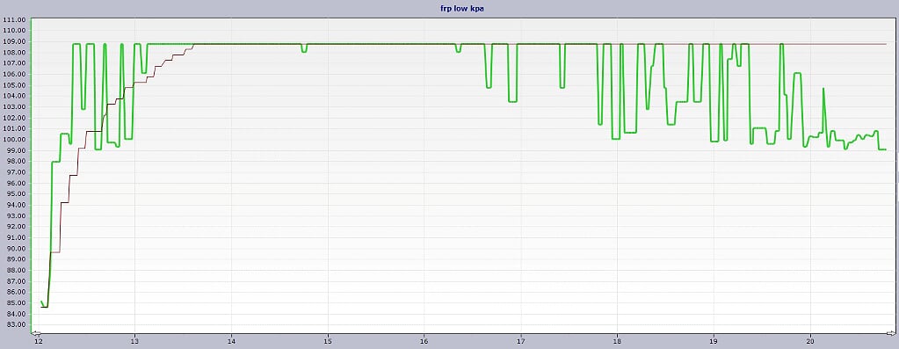This screenshot has width=899, height=349.
Task: Click the x-axis label 14
Action: click(x=231, y=341)
